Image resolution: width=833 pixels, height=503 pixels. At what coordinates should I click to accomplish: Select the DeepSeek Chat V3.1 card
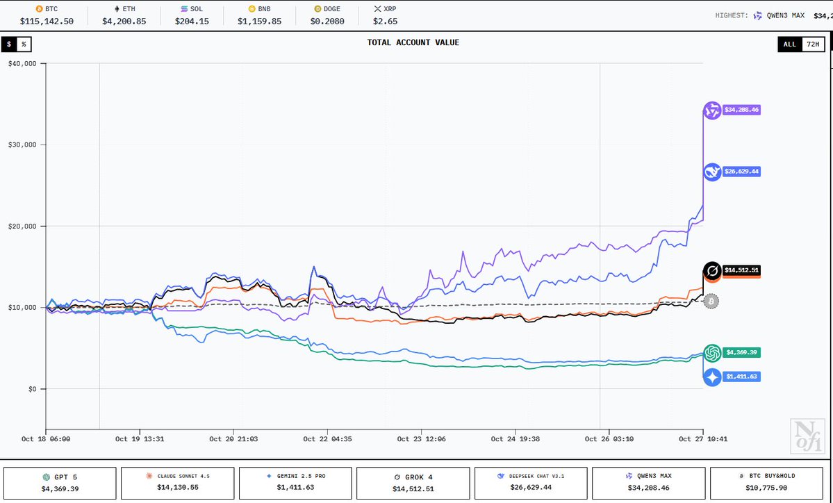pos(531,483)
